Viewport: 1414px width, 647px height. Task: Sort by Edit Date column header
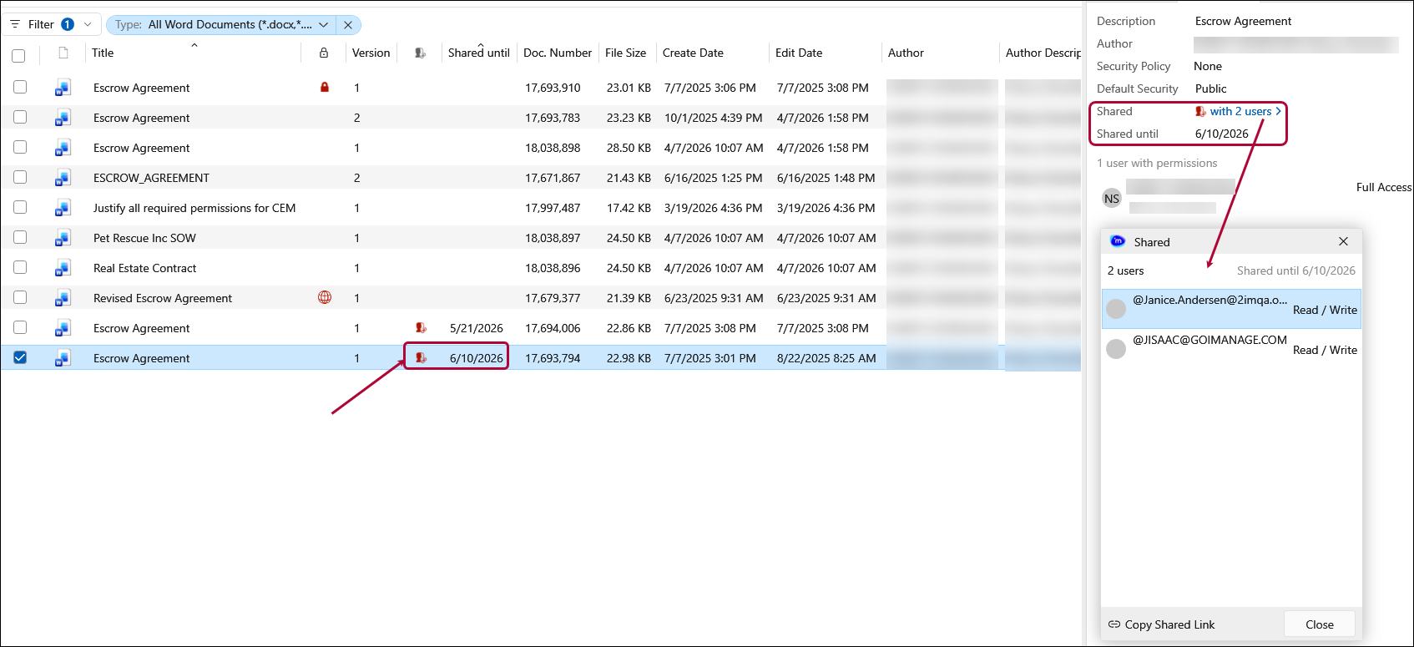[x=799, y=53]
